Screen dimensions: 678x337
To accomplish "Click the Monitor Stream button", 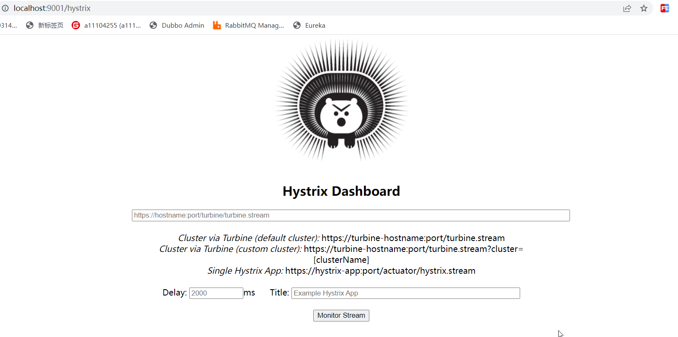I will click(341, 316).
